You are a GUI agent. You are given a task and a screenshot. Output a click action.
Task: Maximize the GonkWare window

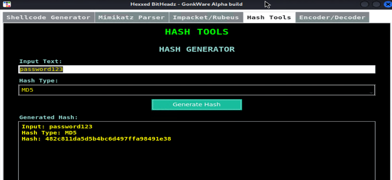point(376,5)
